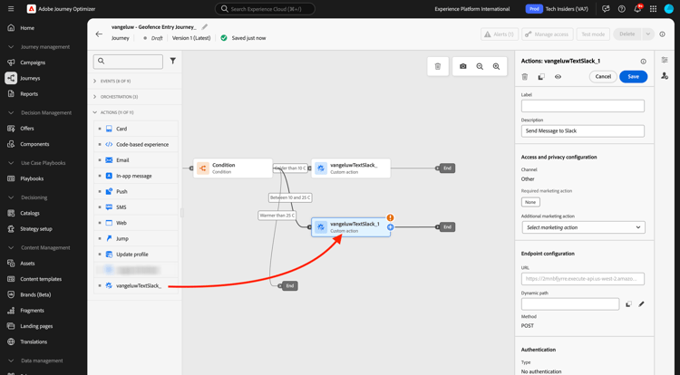Add a step with the blue plus on vangeluwTextSlack_1
The width and height of the screenshot is (680, 375).
(390, 227)
